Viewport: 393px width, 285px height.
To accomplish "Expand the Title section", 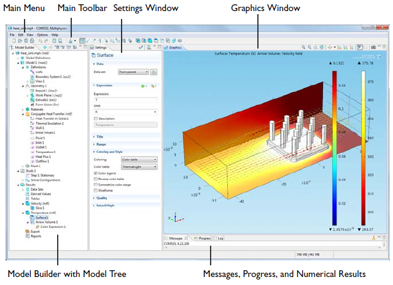I will pos(99,136).
